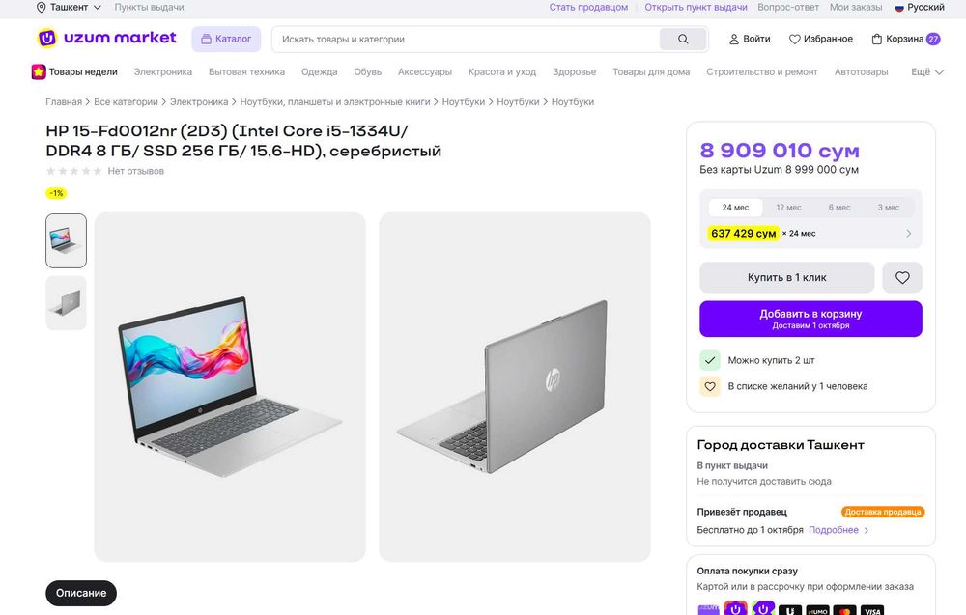Click the Uzum Market logo
The width and height of the screenshot is (966, 615).
107,39
